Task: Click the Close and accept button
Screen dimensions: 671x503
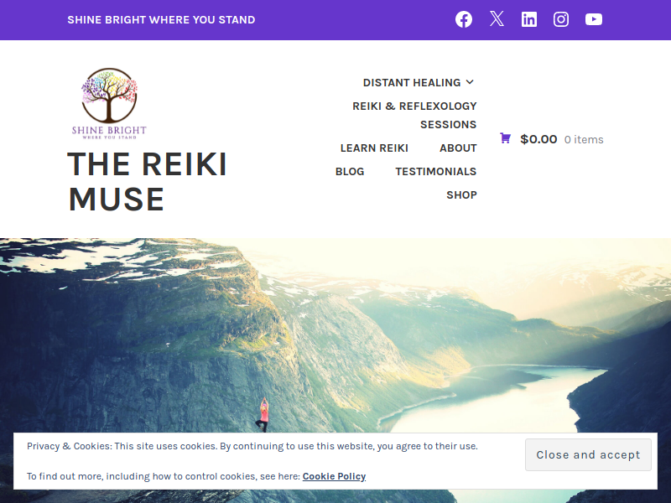Action: [588, 454]
